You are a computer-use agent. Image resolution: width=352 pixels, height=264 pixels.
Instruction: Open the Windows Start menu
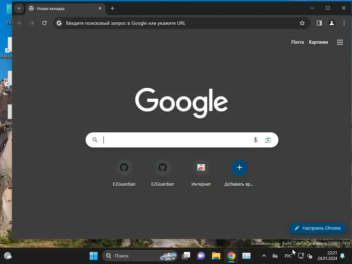pyautogui.click(x=93, y=256)
